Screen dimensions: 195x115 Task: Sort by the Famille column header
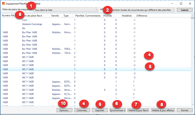pos(55,16)
